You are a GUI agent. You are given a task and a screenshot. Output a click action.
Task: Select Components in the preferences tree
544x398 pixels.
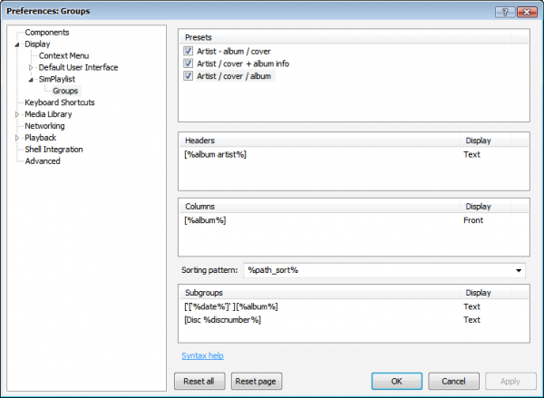47,33
